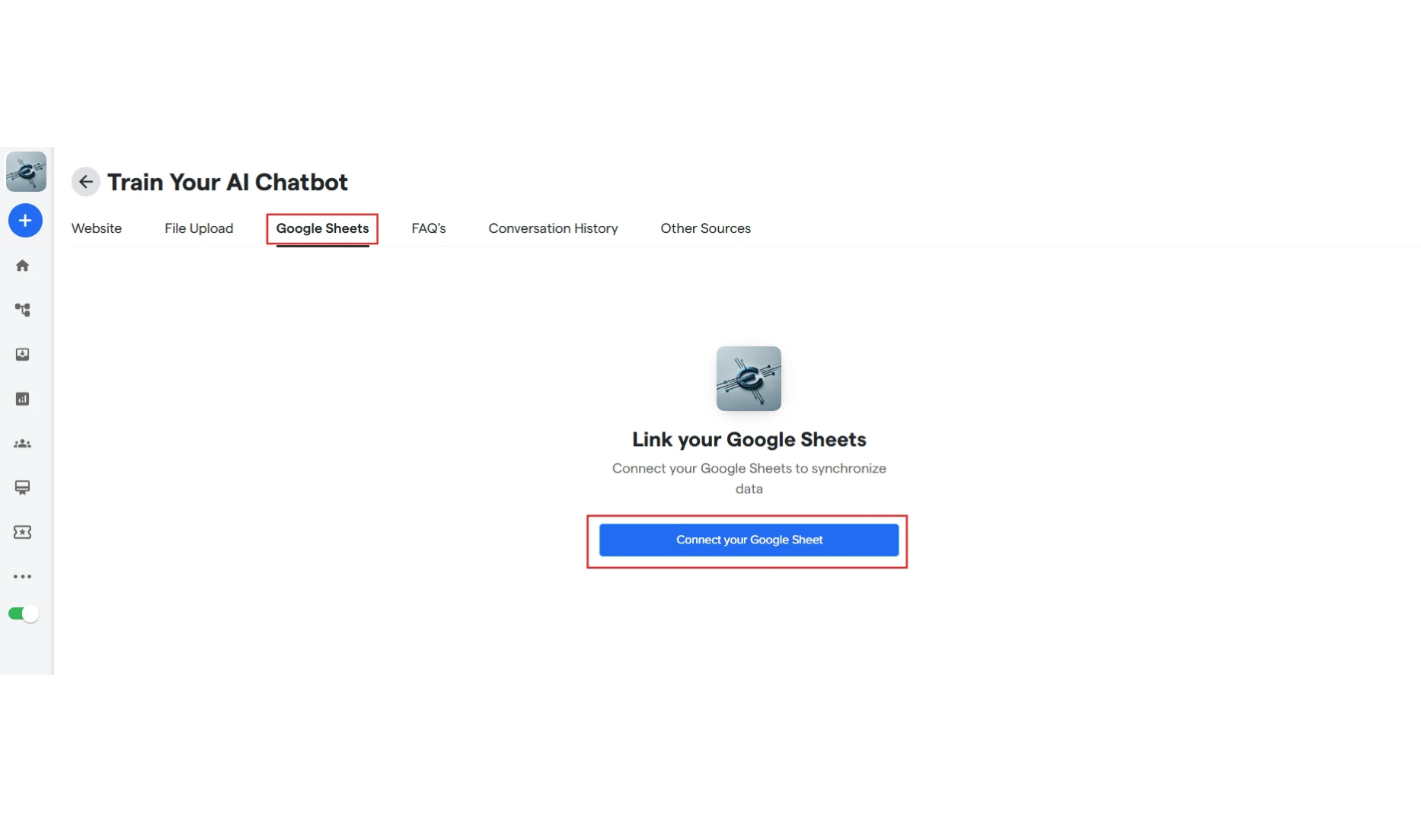Viewport: 1421px width, 822px height.
Task: Toggle the green switch in the sidebar
Action: [x=24, y=614]
